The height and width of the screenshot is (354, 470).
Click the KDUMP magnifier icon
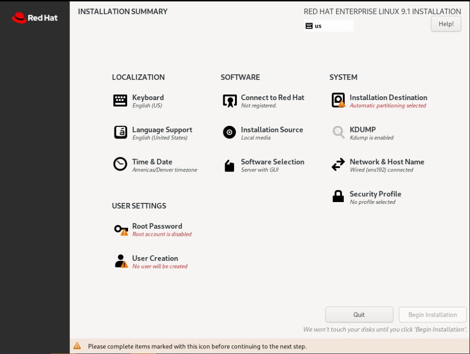point(338,132)
